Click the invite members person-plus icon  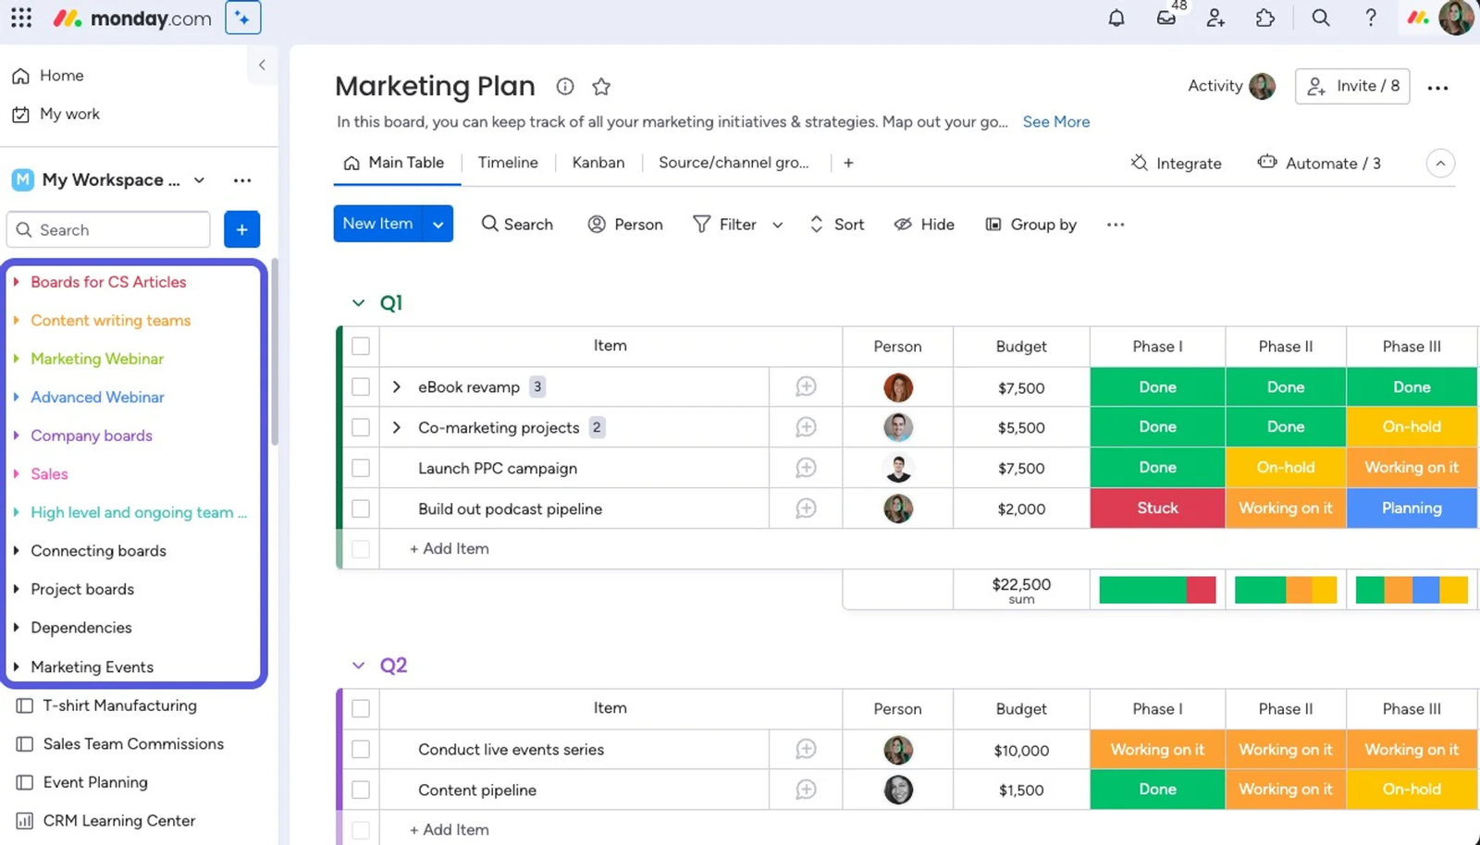(x=1215, y=18)
